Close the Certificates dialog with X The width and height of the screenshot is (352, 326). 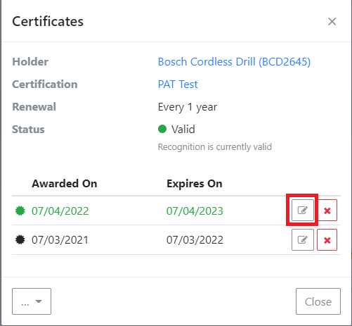pos(332,22)
